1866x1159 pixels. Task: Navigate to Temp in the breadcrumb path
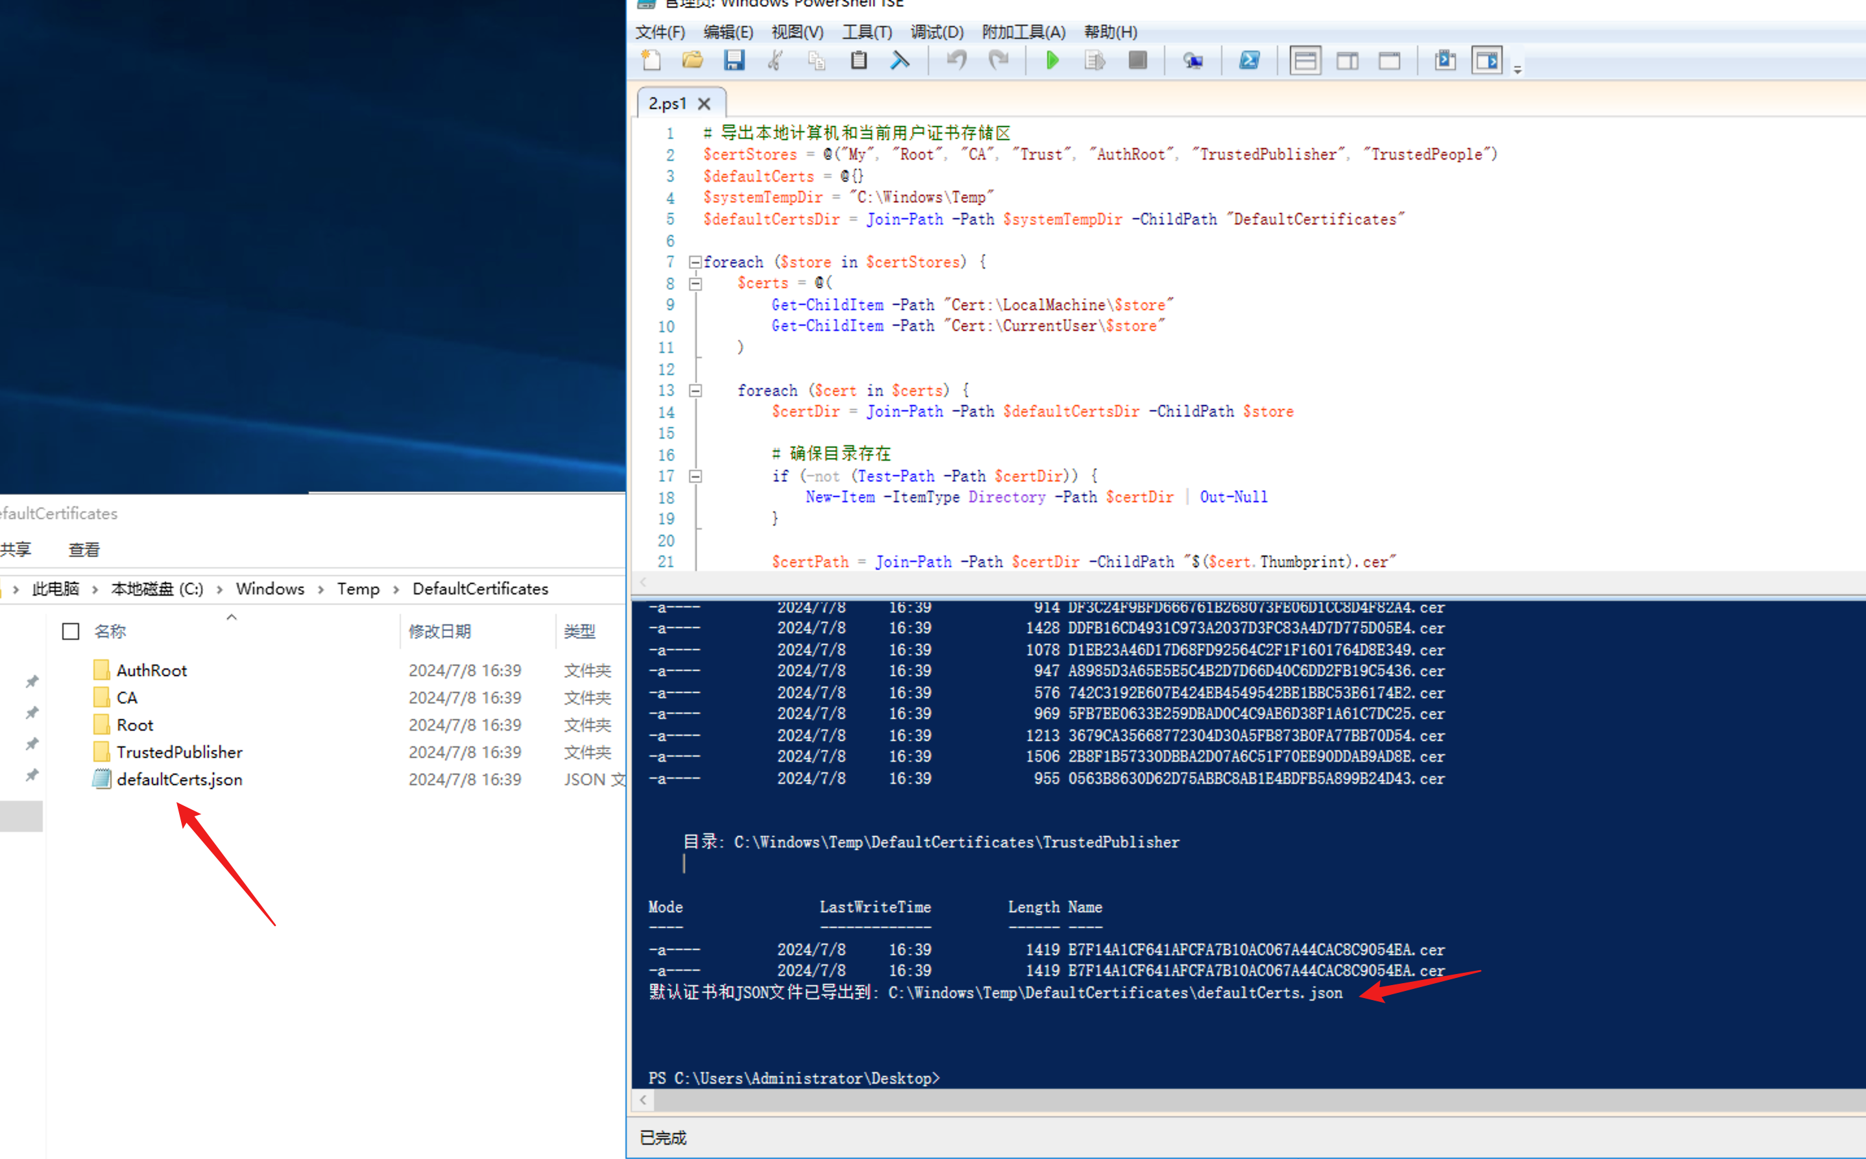tap(358, 589)
